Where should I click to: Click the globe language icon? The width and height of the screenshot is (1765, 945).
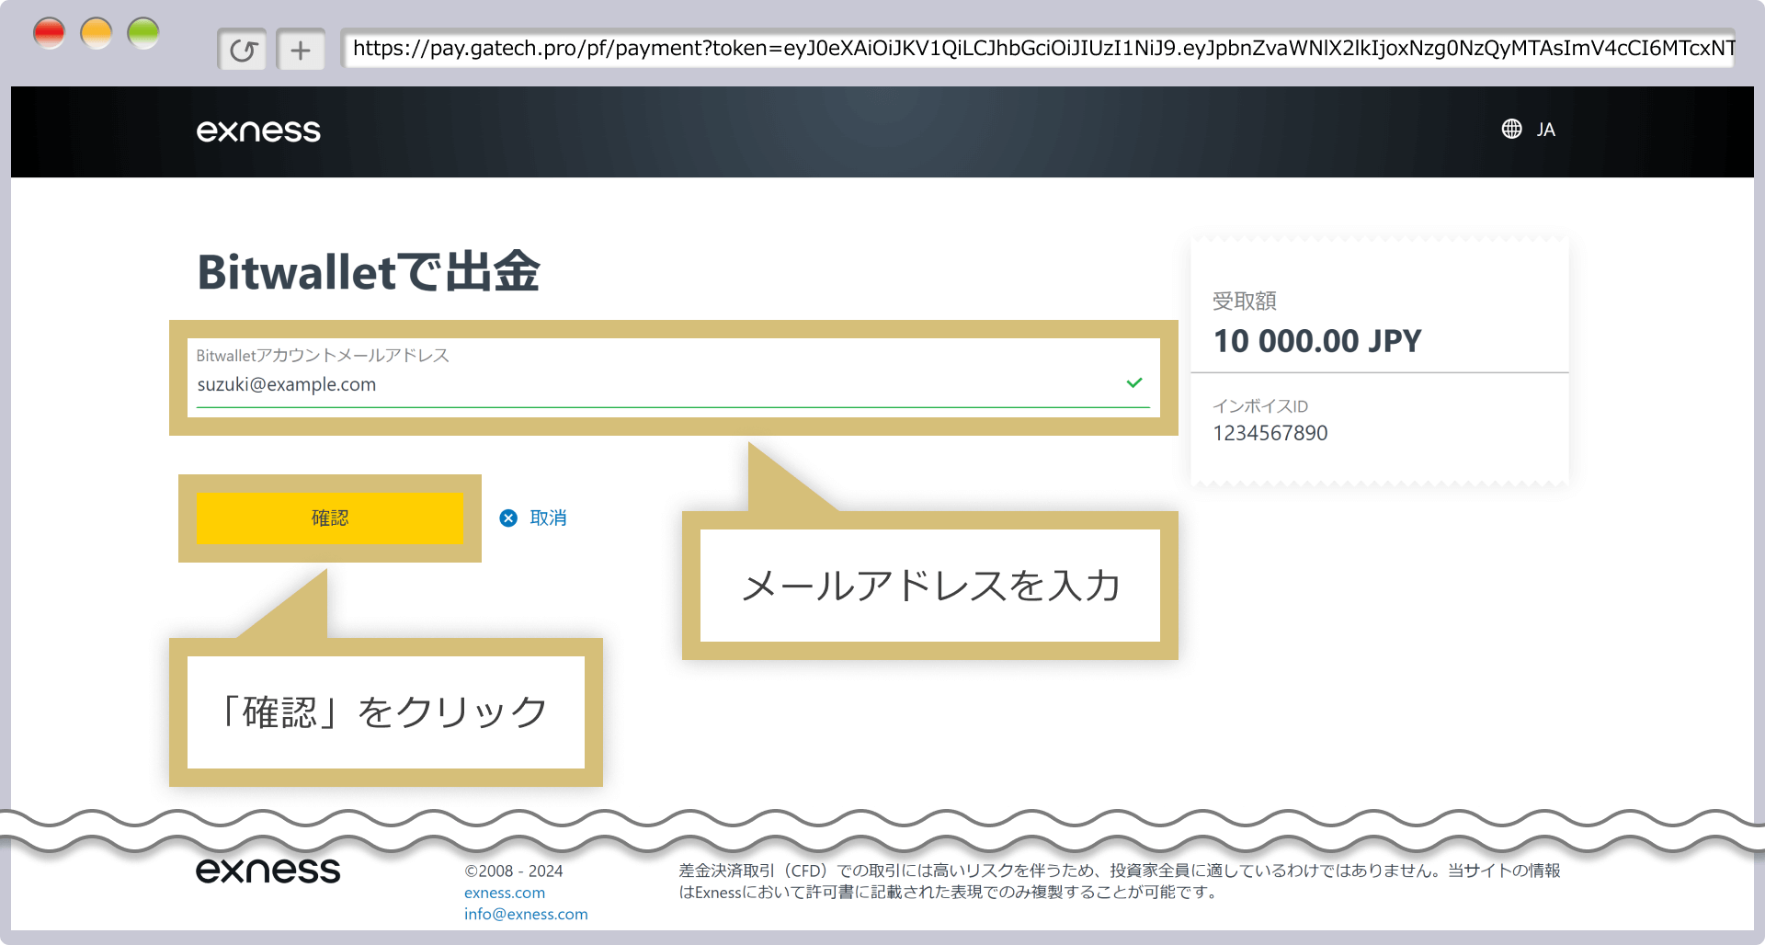click(1511, 129)
